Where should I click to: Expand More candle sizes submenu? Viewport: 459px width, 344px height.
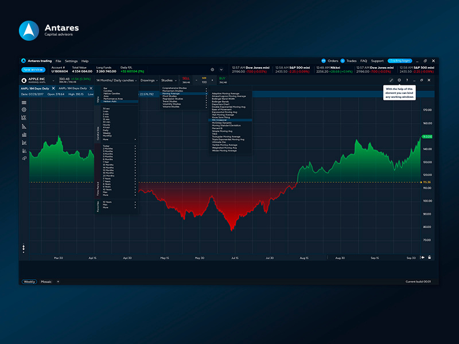coord(119,139)
